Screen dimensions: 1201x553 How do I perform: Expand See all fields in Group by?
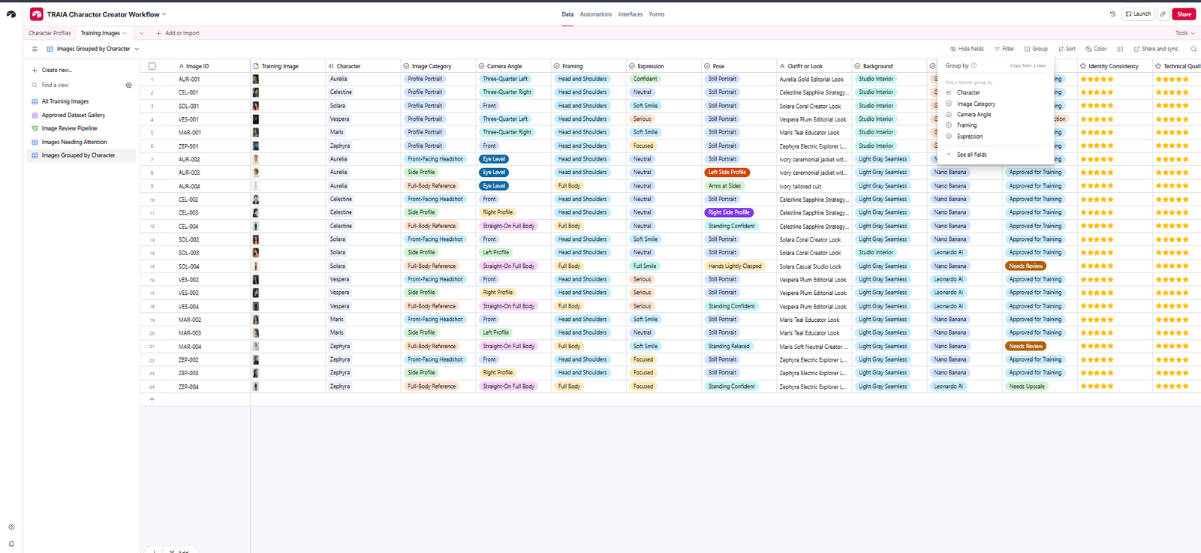tap(972, 155)
